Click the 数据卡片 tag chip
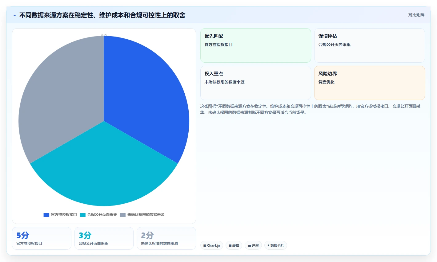 click(x=276, y=245)
